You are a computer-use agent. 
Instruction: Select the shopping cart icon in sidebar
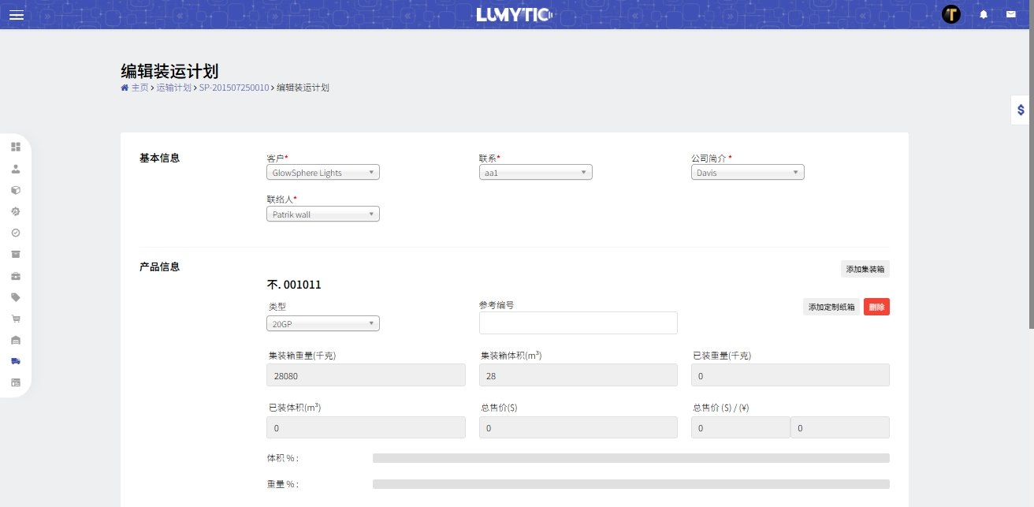click(x=16, y=319)
